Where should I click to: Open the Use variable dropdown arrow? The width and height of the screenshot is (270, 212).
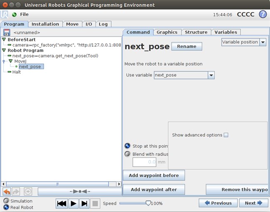click(x=211, y=75)
